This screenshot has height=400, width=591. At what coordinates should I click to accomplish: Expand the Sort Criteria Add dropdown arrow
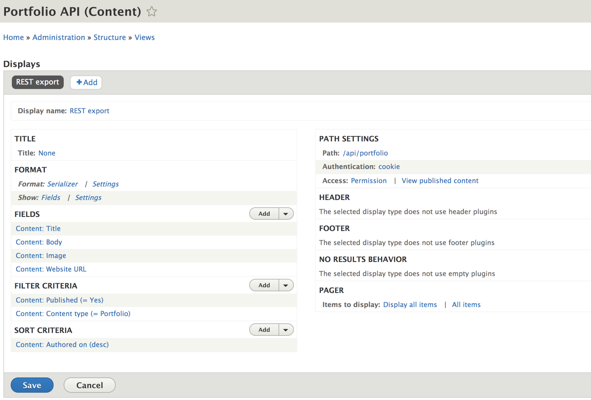286,330
